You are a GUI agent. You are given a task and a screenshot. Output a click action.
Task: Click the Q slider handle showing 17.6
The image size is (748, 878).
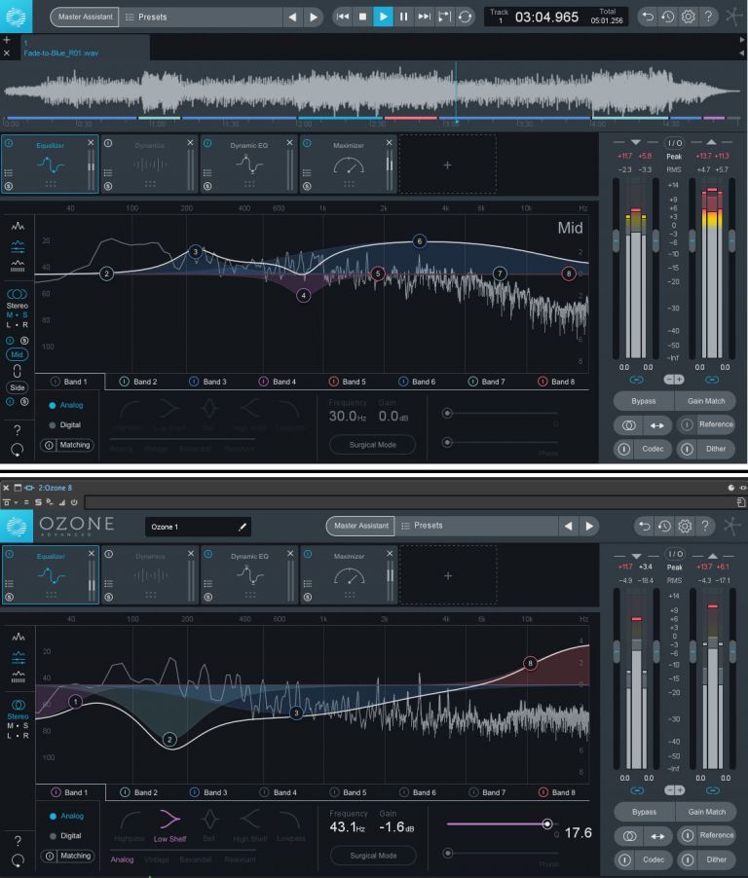coord(546,823)
